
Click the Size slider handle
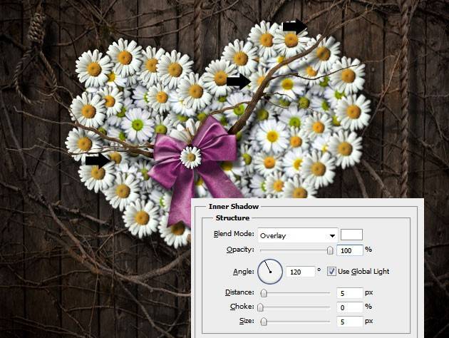[264, 322]
